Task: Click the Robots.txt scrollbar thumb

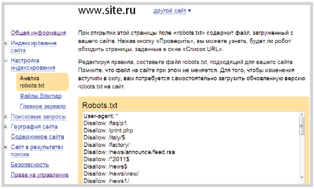Action: [x=302, y=126]
